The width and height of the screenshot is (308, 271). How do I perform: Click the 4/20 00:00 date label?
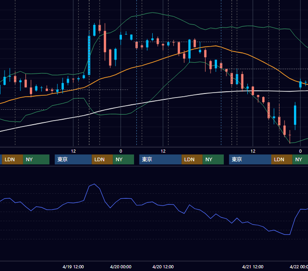(x=120, y=266)
